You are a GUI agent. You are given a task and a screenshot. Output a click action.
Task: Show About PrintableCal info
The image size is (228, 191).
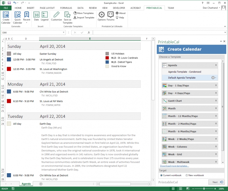coord(120,13)
